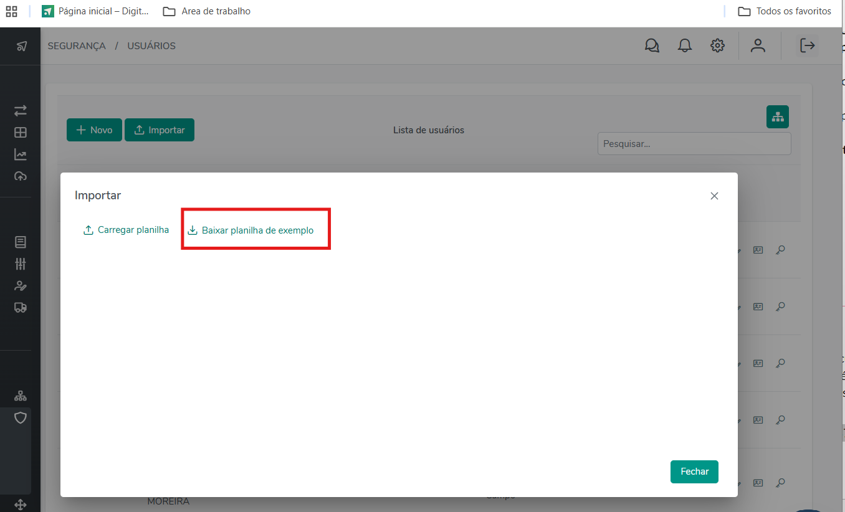Open the sliders settings sidebar icon

click(21, 263)
